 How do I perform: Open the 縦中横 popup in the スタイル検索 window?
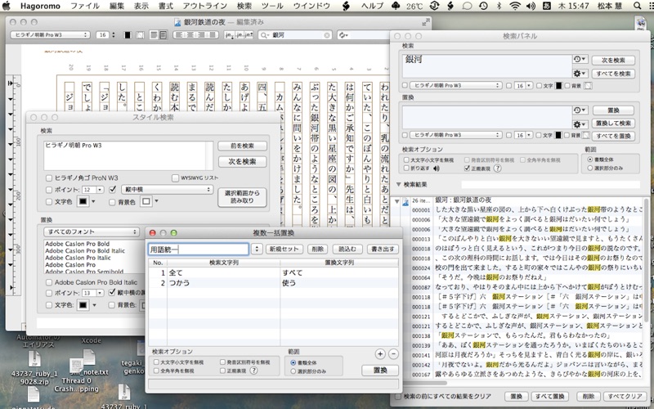(168, 190)
